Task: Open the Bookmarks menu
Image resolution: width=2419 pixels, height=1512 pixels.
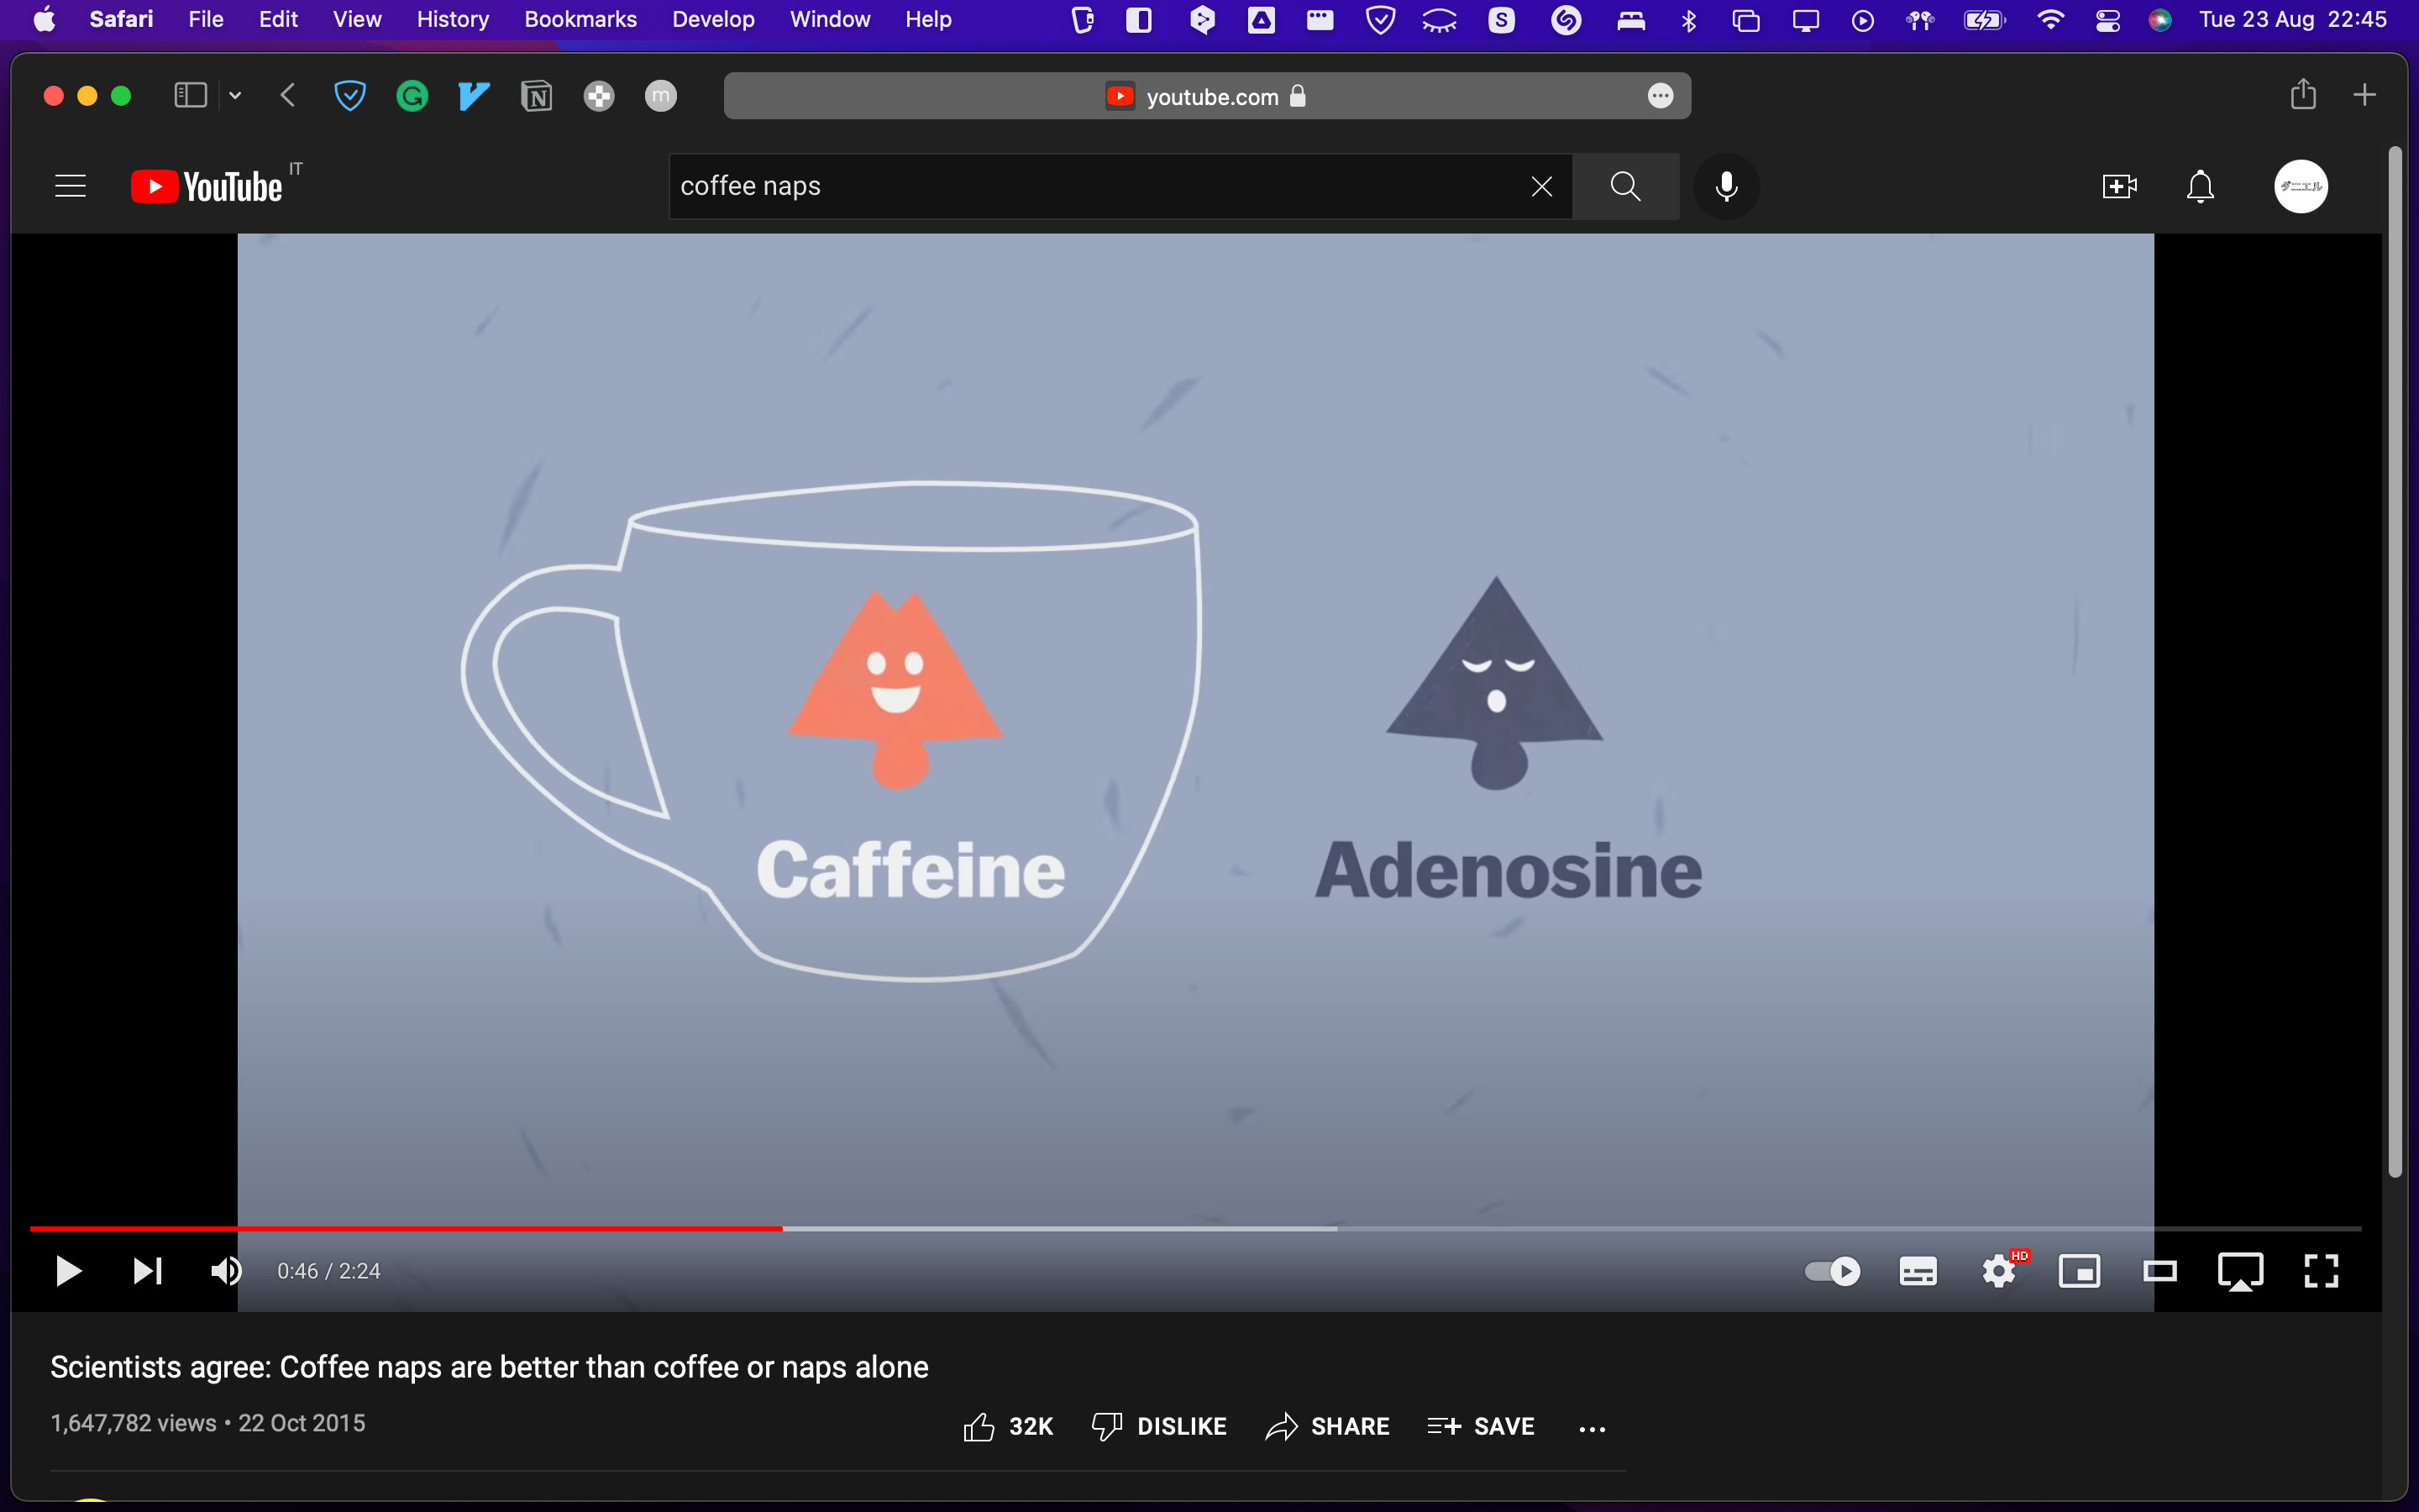Action: pos(580,19)
